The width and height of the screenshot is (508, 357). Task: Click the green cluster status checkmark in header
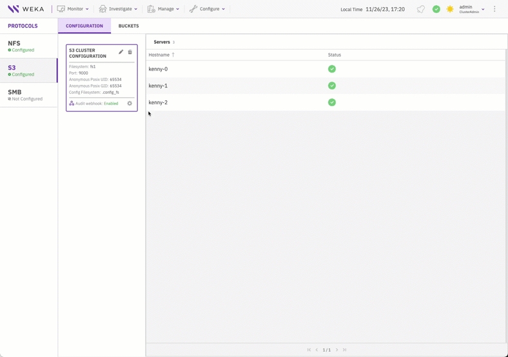[436, 9]
